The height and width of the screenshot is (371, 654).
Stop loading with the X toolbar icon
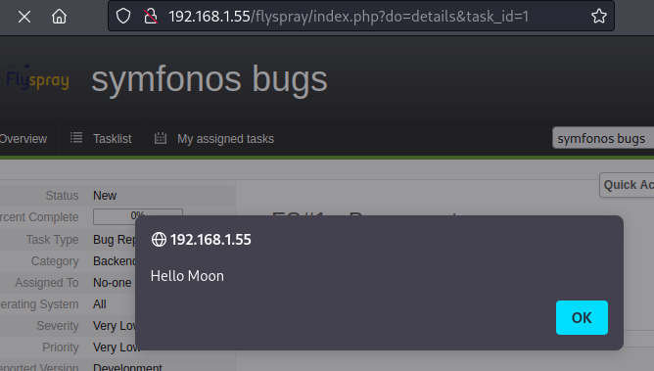[24, 17]
